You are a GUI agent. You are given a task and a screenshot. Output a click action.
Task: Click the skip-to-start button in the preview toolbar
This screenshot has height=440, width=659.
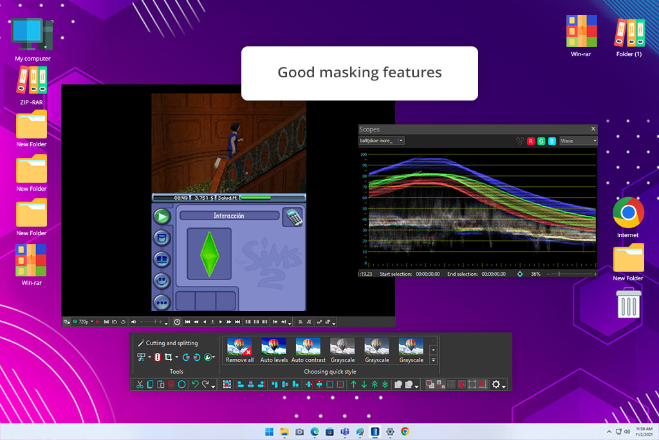point(187,322)
